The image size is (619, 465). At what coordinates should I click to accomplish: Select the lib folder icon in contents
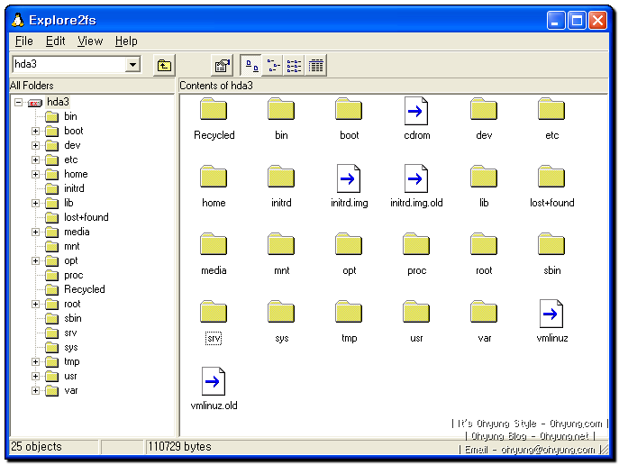(484, 177)
